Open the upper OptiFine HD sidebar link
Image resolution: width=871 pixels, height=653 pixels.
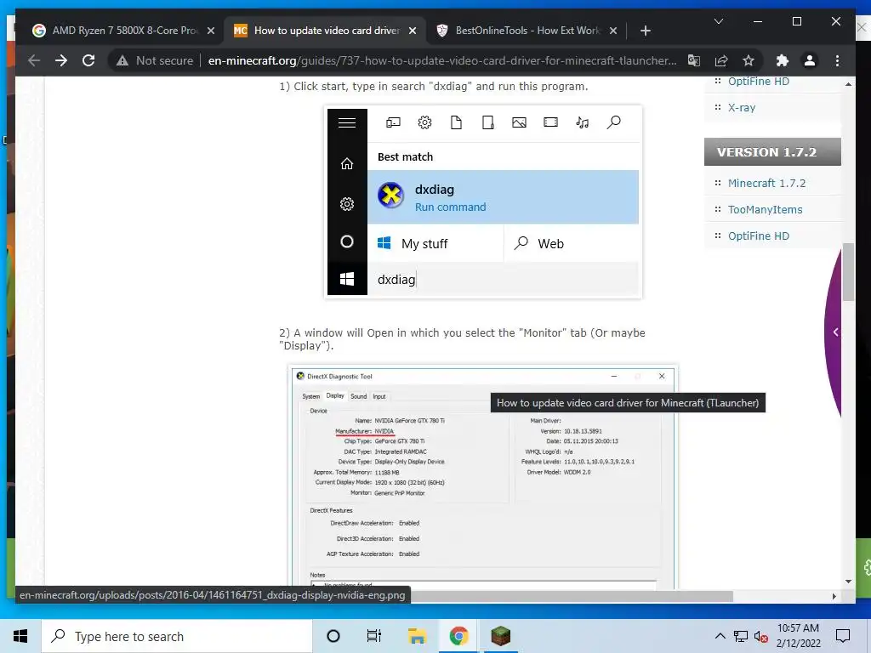758,82
